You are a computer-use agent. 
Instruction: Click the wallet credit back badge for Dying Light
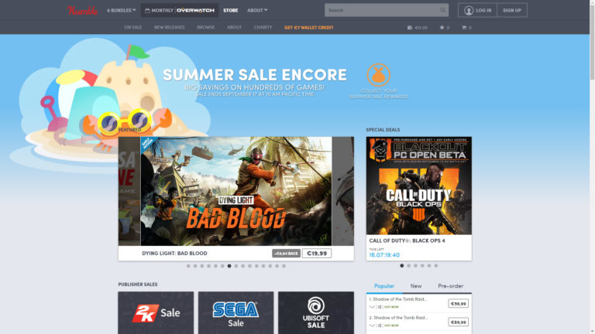coord(286,254)
